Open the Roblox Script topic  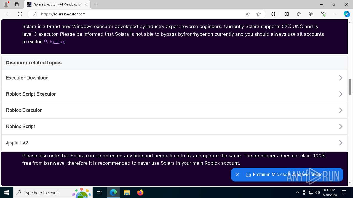174,127
